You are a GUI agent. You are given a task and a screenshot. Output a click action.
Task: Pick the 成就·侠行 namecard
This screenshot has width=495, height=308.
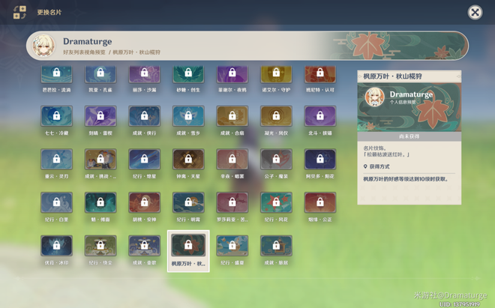tap(144, 116)
